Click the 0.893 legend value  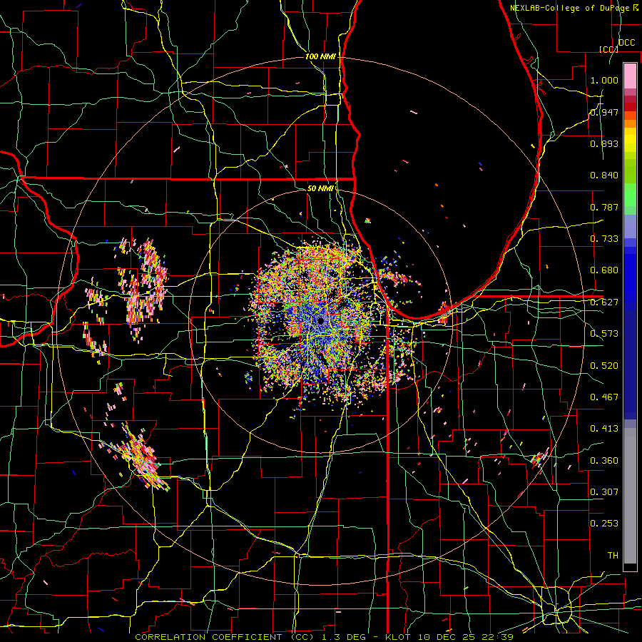click(604, 143)
